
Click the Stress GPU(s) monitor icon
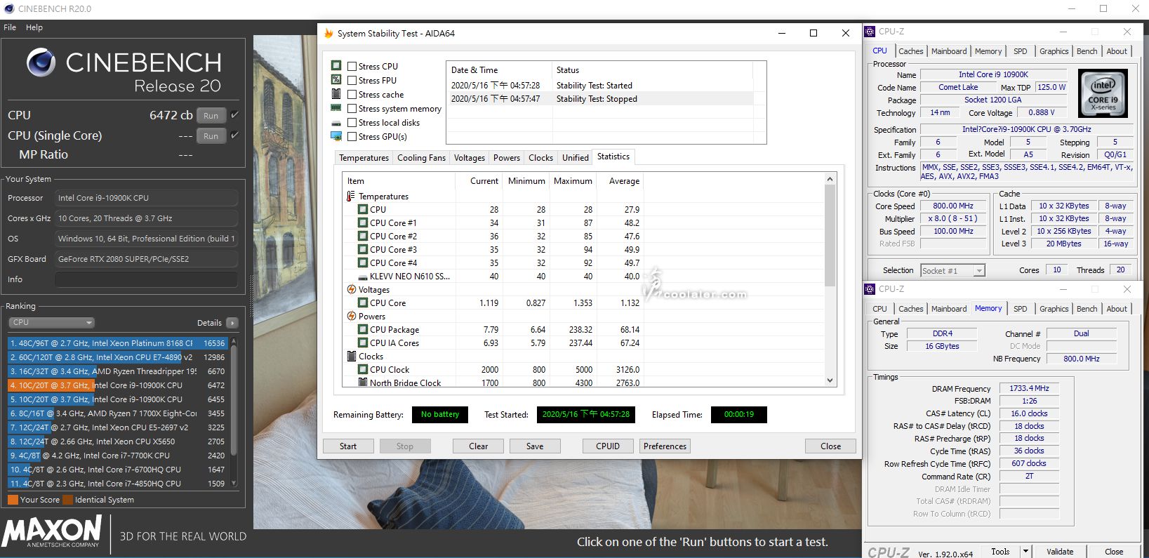click(x=336, y=136)
